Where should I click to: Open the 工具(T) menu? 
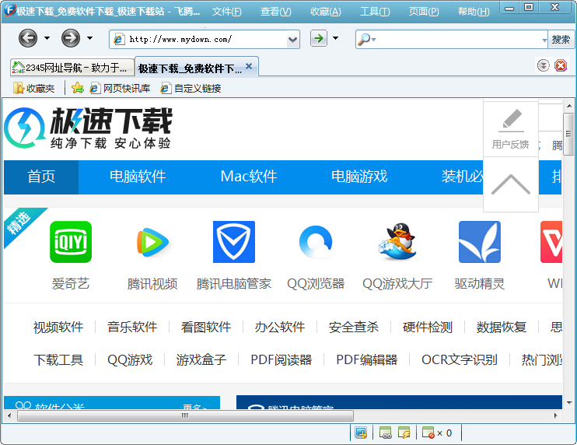tap(375, 12)
